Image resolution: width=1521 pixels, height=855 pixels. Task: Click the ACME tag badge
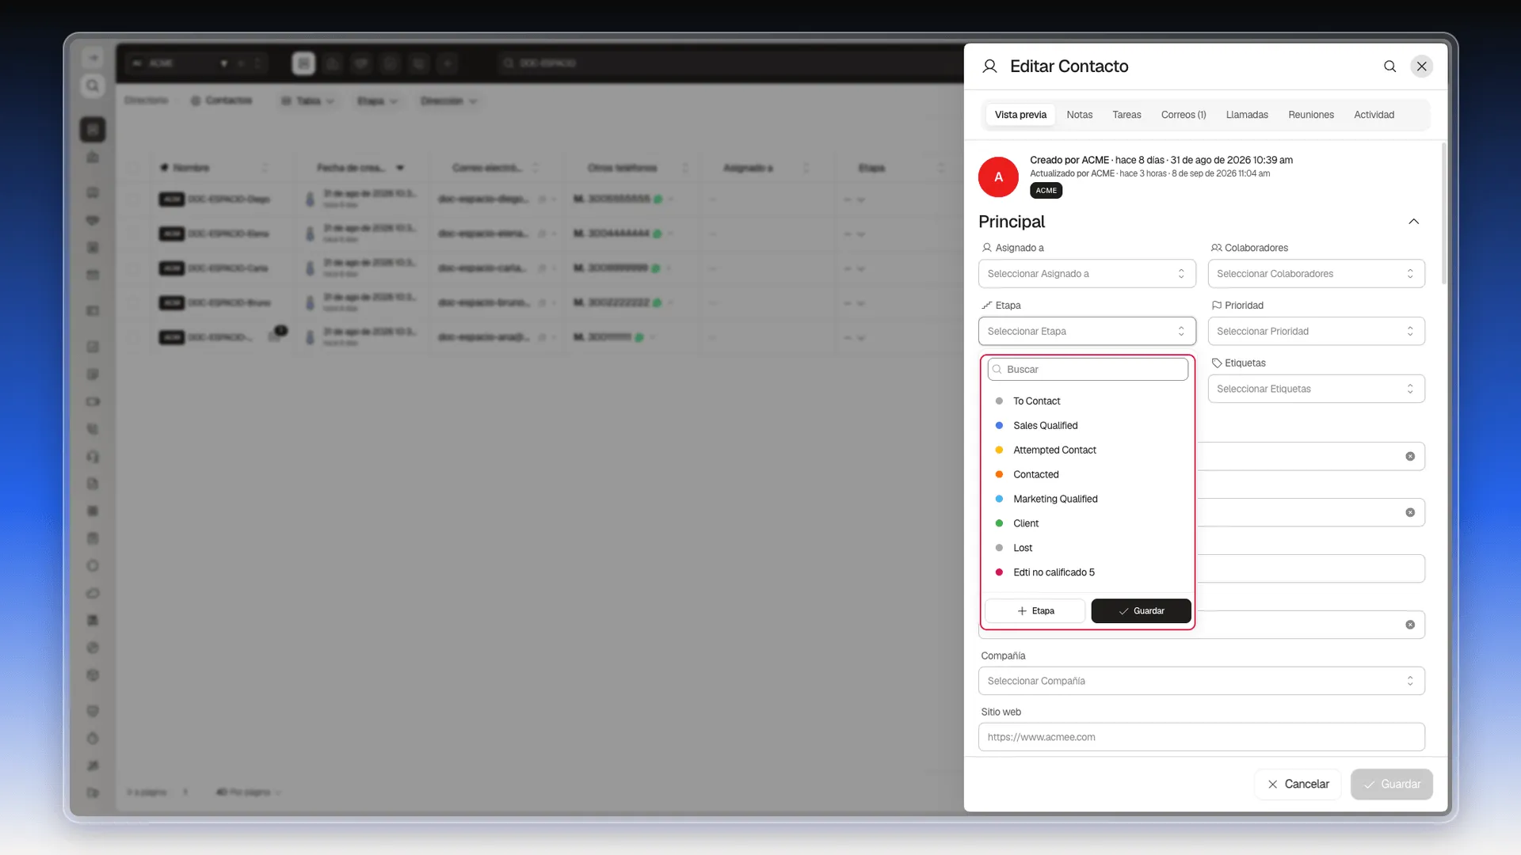tap(1046, 191)
